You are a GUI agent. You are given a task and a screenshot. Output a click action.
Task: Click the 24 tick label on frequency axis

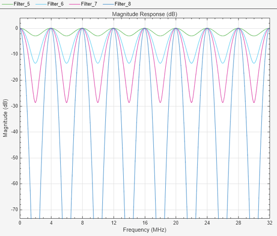207,223
